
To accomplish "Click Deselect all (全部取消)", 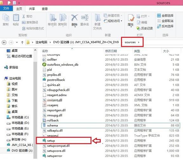I will [165, 21].
